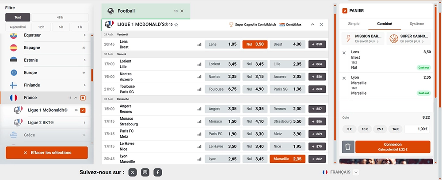The image size is (442, 180).
Task: Open statistics icon for Le Havre vs Nice
Action: (199, 146)
